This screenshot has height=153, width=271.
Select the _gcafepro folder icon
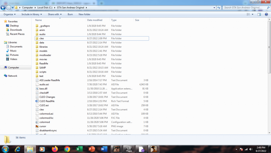pos(37,26)
